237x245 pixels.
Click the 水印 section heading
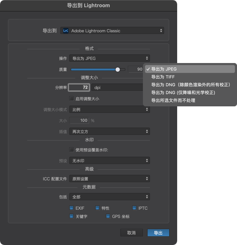(x=89, y=140)
